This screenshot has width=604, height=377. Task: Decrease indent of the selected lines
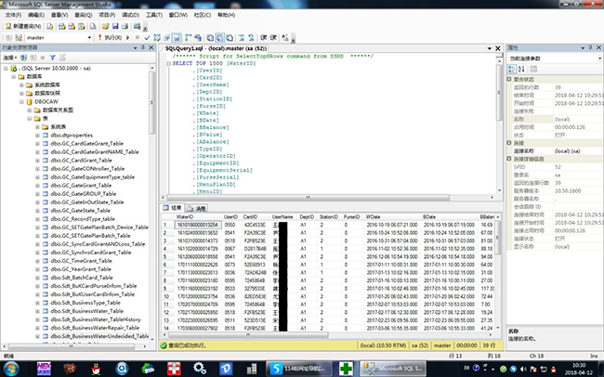click(264, 38)
